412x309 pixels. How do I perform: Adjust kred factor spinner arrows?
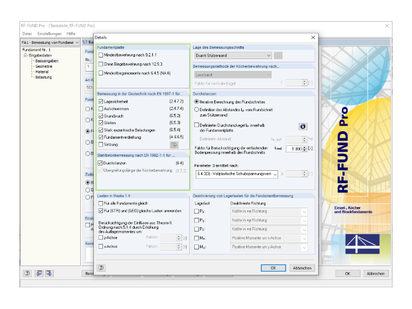(304, 149)
